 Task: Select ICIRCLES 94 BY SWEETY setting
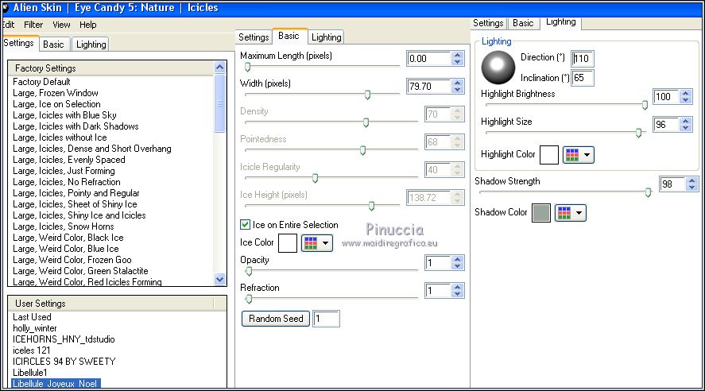click(x=64, y=362)
